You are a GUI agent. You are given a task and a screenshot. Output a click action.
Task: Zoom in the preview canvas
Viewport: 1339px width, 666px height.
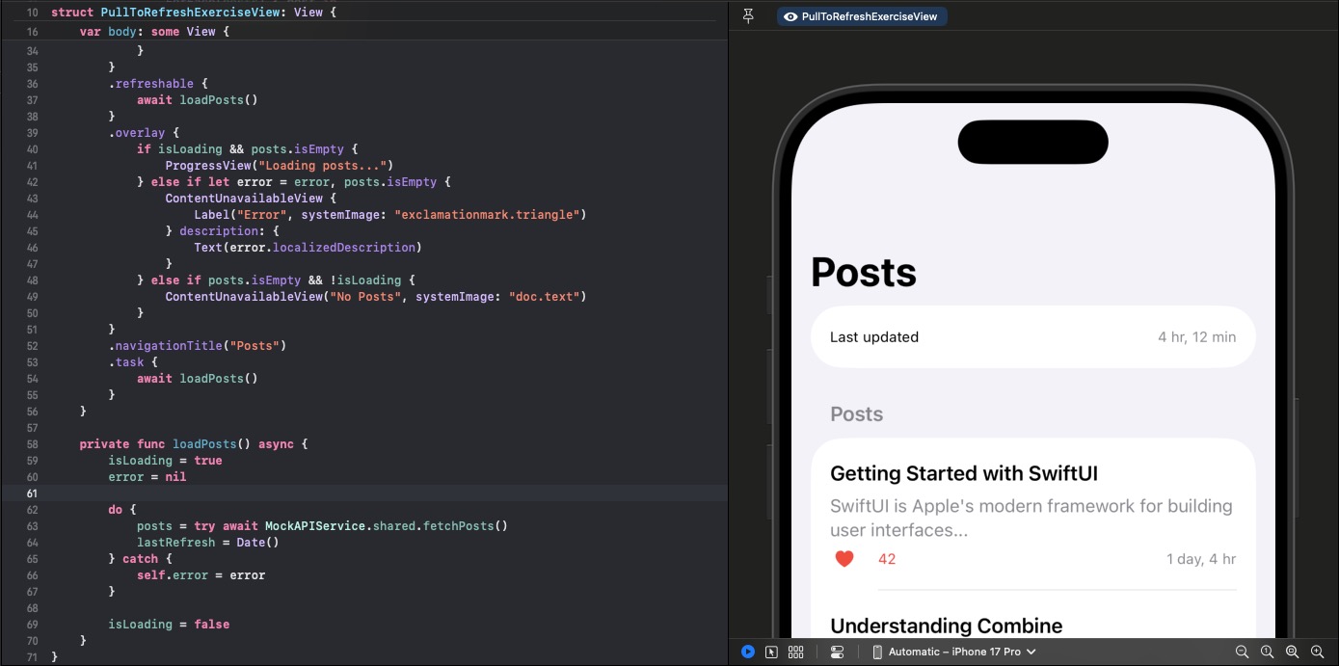point(1317,652)
